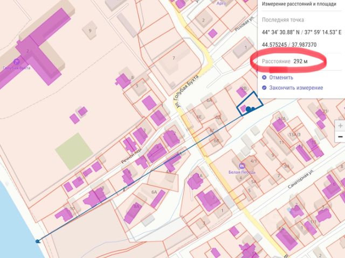This screenshot has height=258, width=345.
Task: Click building number 9 on the map
Action: click(x=90, y=31)
